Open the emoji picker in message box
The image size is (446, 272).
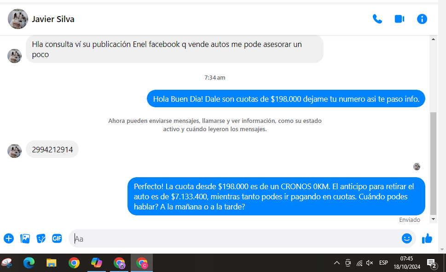tap(406, 238)
